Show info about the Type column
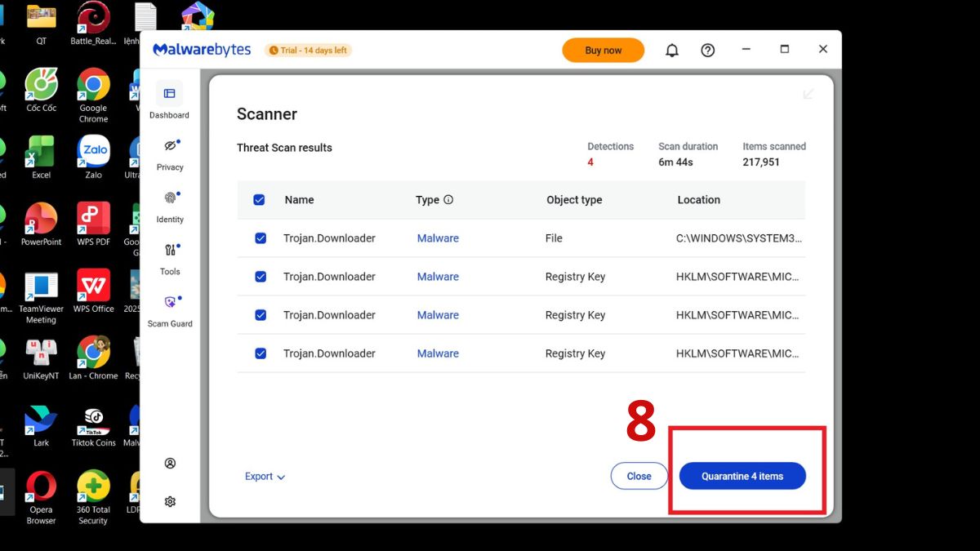The height and width of the screenshot is (551, 980). (x=448, y=200)
